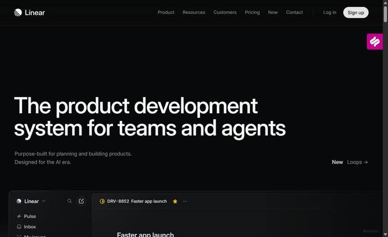
Task: Visit the Now page
Action: pyautogui.click(x=273, y=12)
